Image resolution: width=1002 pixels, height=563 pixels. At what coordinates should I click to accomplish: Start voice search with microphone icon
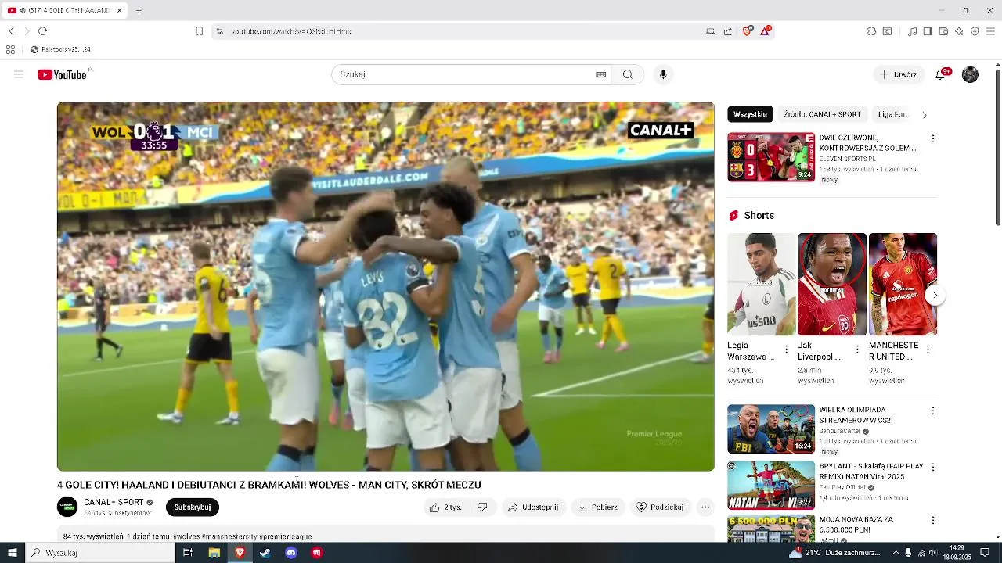663,74
